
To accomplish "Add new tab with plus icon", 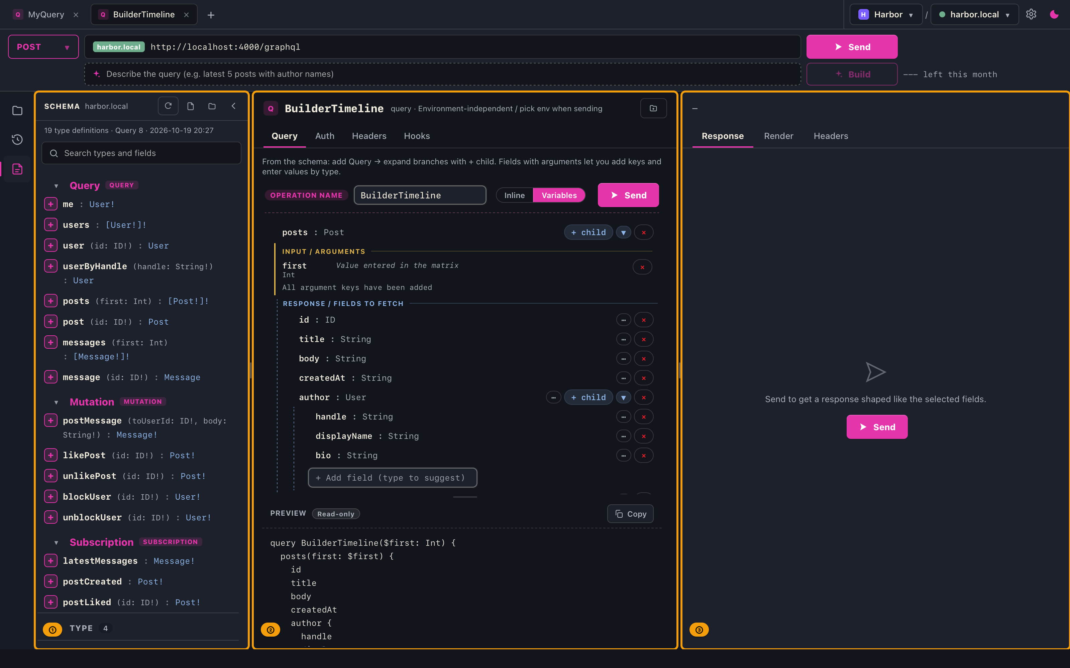I will (211, 15).
